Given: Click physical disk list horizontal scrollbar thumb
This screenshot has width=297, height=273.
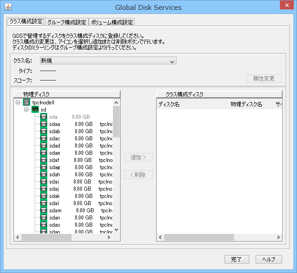Looking at the screenshot, I should [47, 237].
